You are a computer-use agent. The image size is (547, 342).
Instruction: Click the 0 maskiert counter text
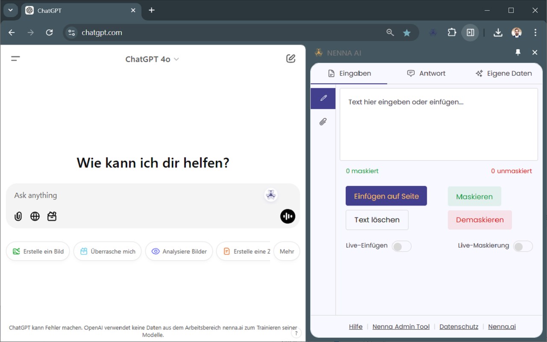pyautogui.click(x=362, y=171)
